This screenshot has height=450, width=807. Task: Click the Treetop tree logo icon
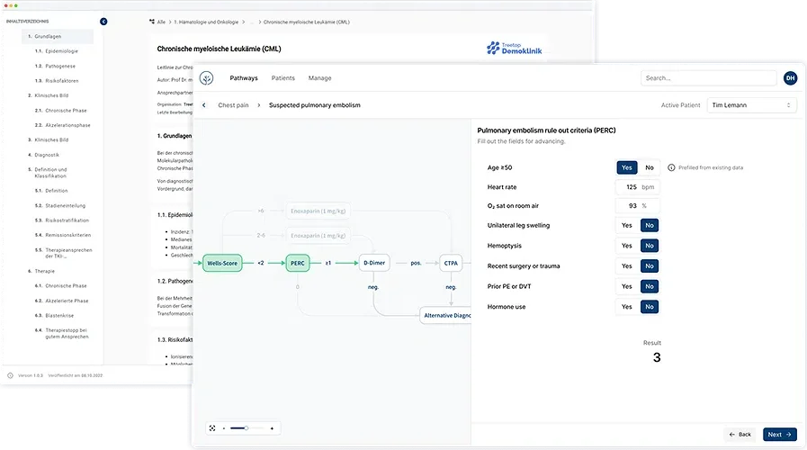coord(206,78)
